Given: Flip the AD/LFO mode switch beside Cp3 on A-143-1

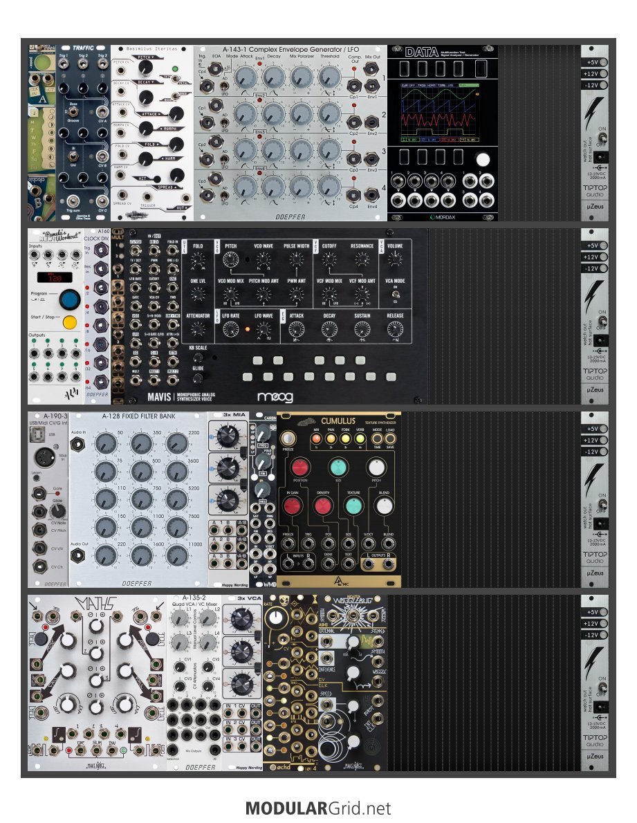Looking at the screenshot, I should 224,195.
